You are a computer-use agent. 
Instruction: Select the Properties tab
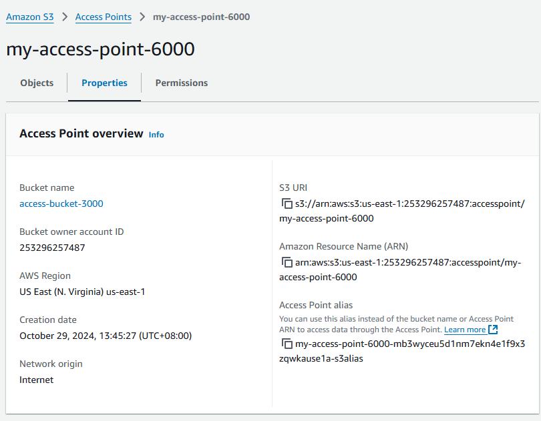(104, 83)
